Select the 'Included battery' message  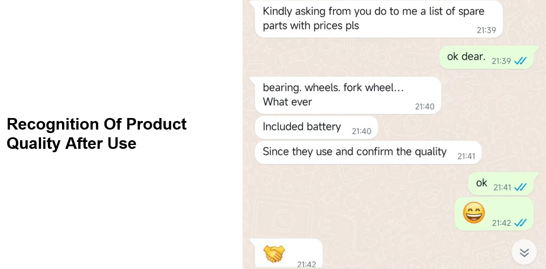coord(317,127)
